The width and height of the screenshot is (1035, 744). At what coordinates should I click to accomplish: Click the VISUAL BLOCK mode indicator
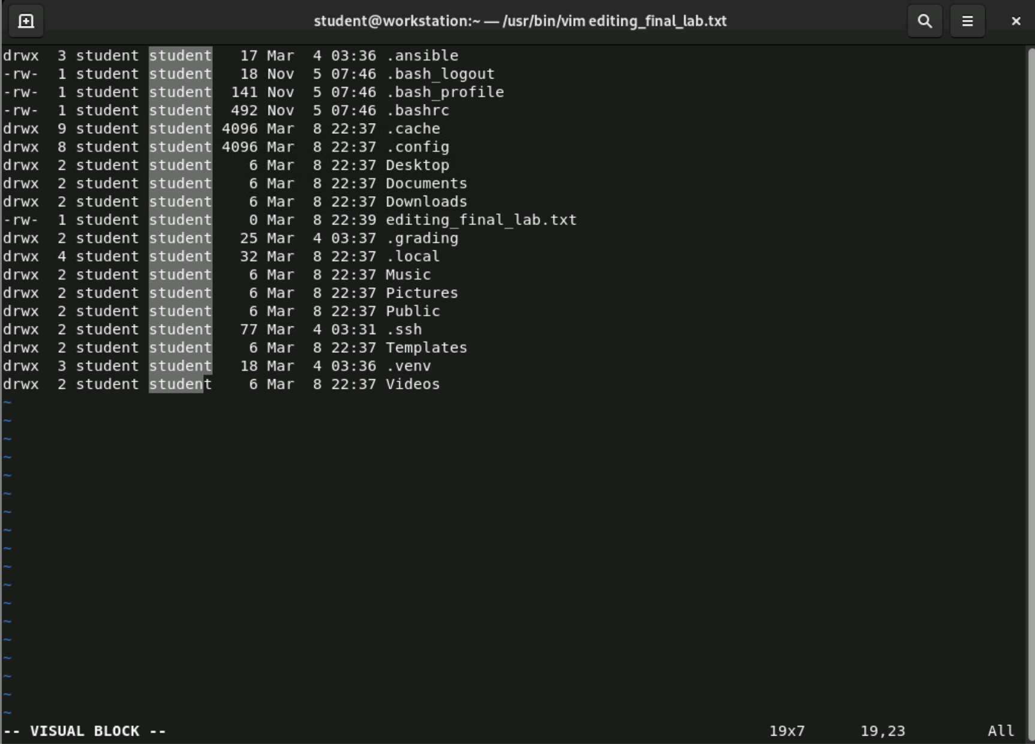point(85,731)
